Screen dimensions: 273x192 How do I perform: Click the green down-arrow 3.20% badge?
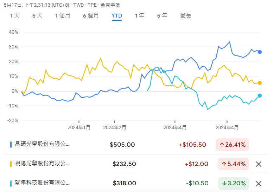(x=233, y=183)
